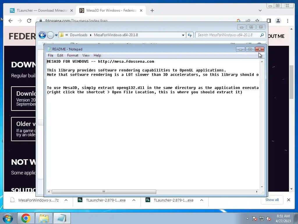The height and width of the screenshot is (224, 298).
Task: Click Explorer's forward navigation button
Action: point(50,35)
